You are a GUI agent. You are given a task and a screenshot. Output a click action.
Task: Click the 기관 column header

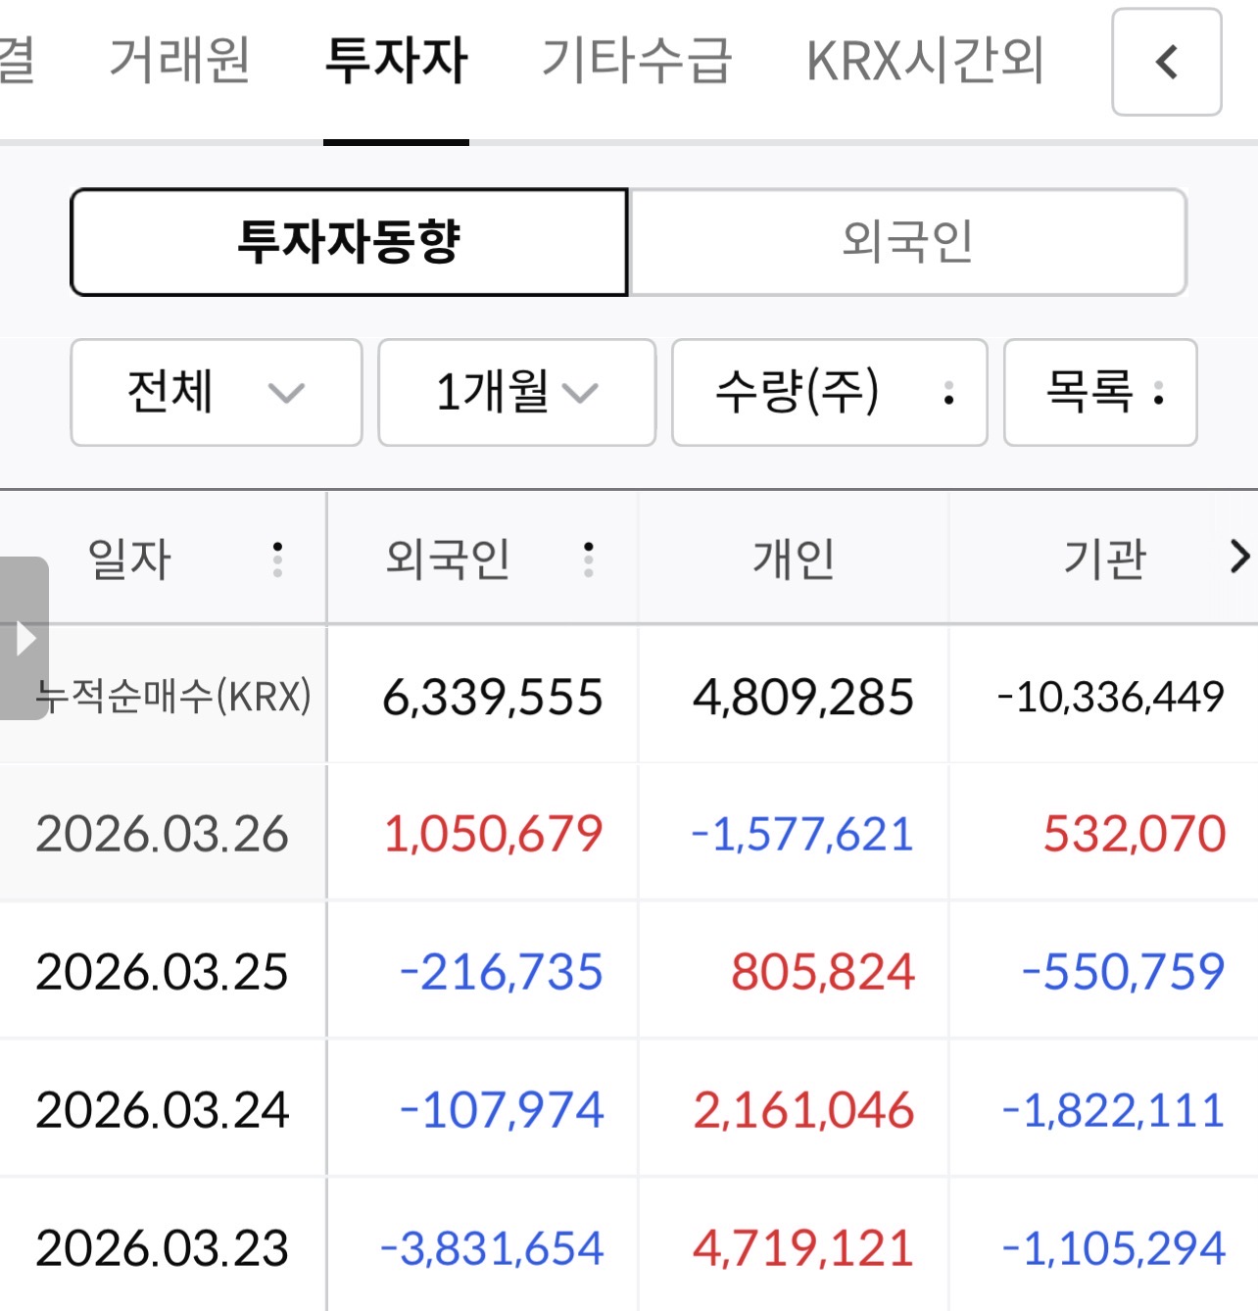tap(1105, 559)
